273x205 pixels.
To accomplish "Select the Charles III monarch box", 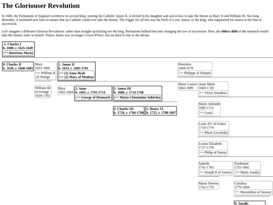I will [129, 111].
